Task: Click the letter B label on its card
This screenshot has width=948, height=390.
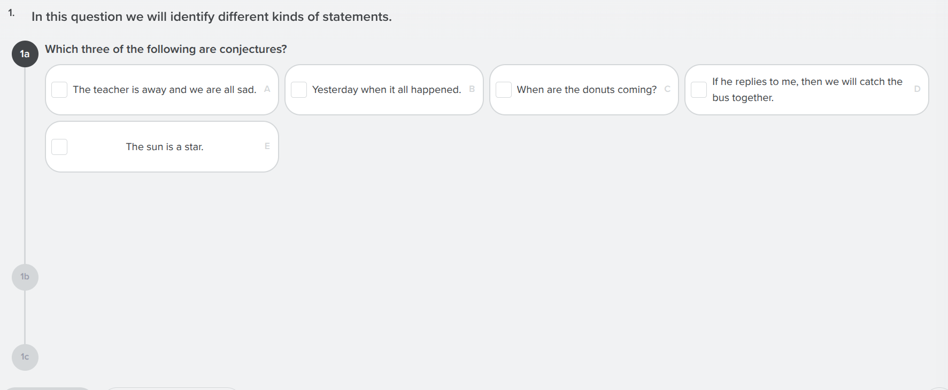Action: click(x=471, y=89)
